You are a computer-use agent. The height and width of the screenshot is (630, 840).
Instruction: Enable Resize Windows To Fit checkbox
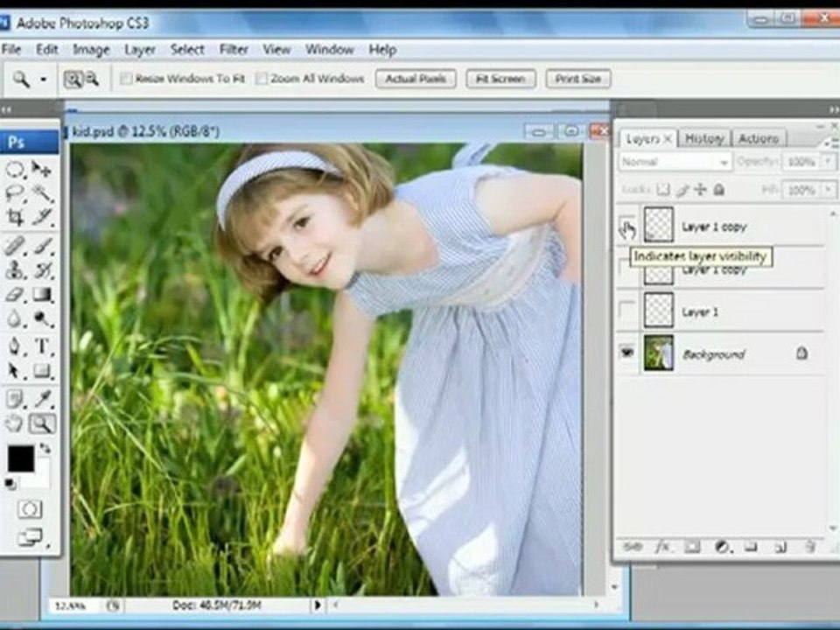click(x=126, y=79)
